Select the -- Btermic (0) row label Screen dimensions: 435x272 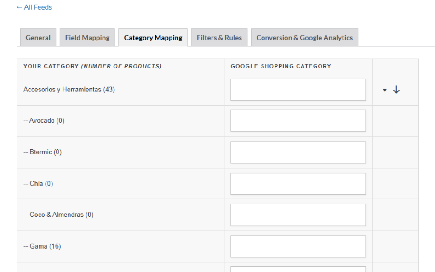tap(42, 152)
